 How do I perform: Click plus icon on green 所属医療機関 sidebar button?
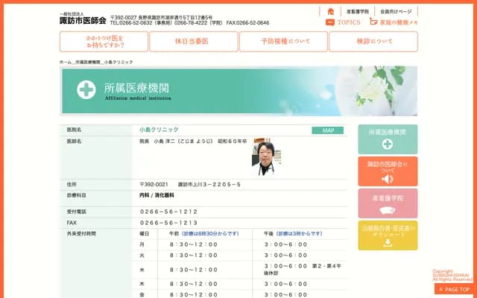tap(388, 145)
